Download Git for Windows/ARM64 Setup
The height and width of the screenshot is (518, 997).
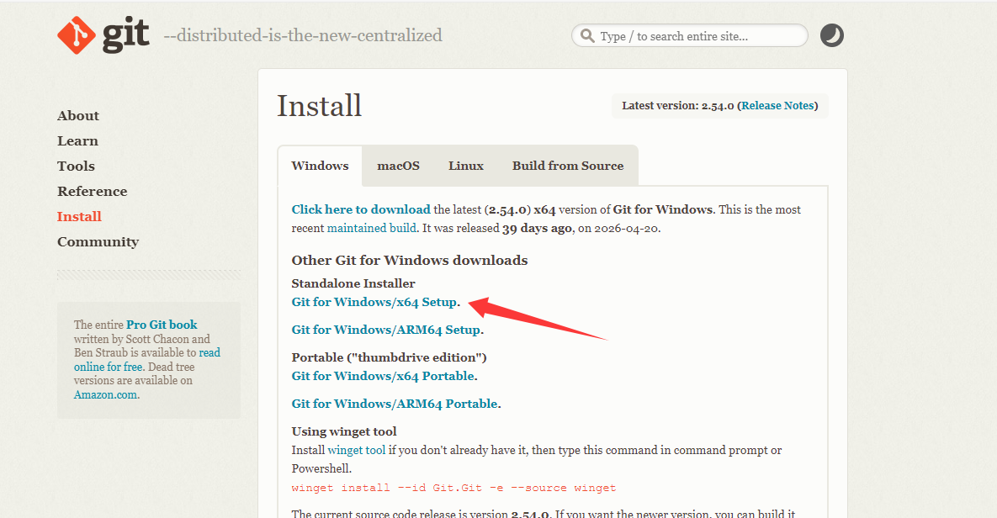point(386,330)
